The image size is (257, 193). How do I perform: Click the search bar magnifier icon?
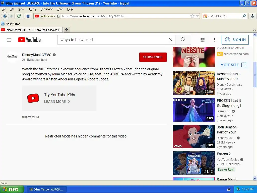click(x=244, y=16)
